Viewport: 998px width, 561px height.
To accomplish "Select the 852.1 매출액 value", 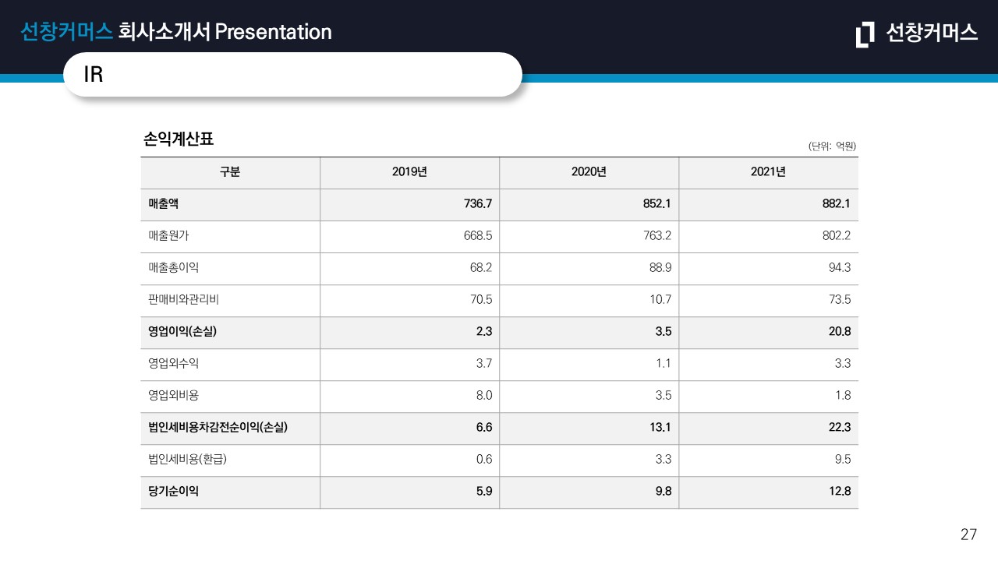I will point(657,204).
